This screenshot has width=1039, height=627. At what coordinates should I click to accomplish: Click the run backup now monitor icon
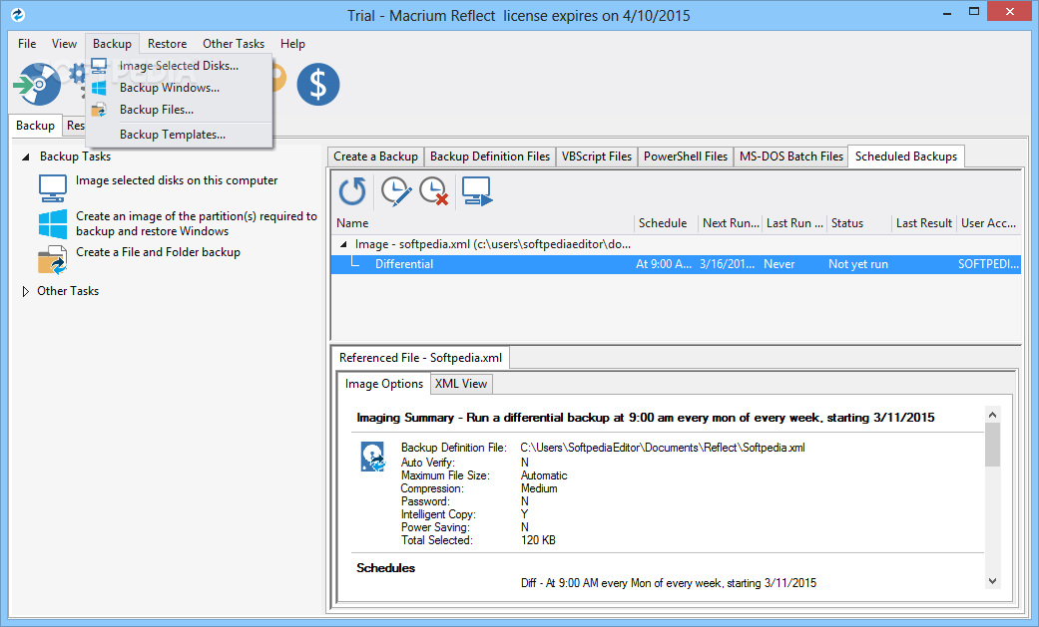(x=477, y=191)
